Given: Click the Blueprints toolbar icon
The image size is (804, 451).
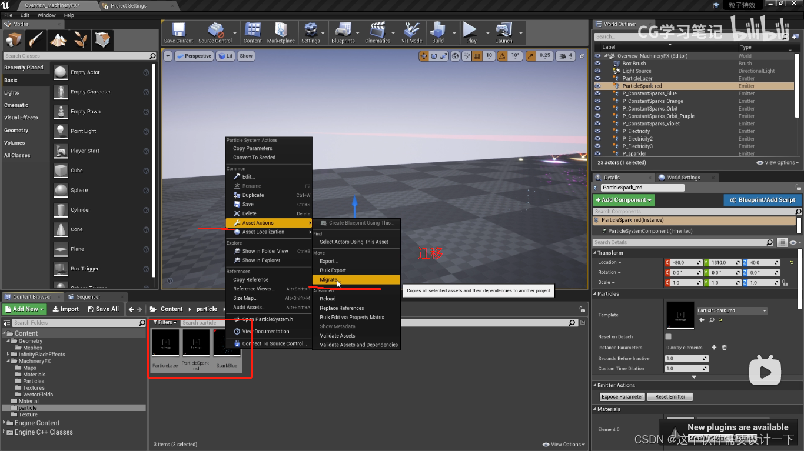Looking at the screenshot, I should point(343,32).
